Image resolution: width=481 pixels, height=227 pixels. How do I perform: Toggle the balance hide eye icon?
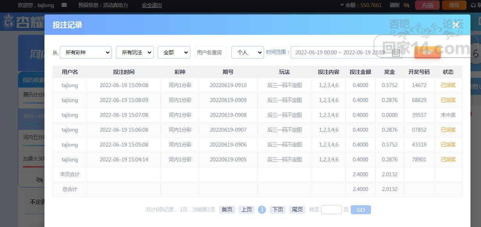coord(406,5)
